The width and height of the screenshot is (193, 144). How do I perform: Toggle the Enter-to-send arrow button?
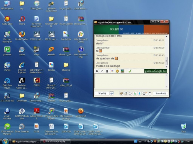tap(112, 93)
